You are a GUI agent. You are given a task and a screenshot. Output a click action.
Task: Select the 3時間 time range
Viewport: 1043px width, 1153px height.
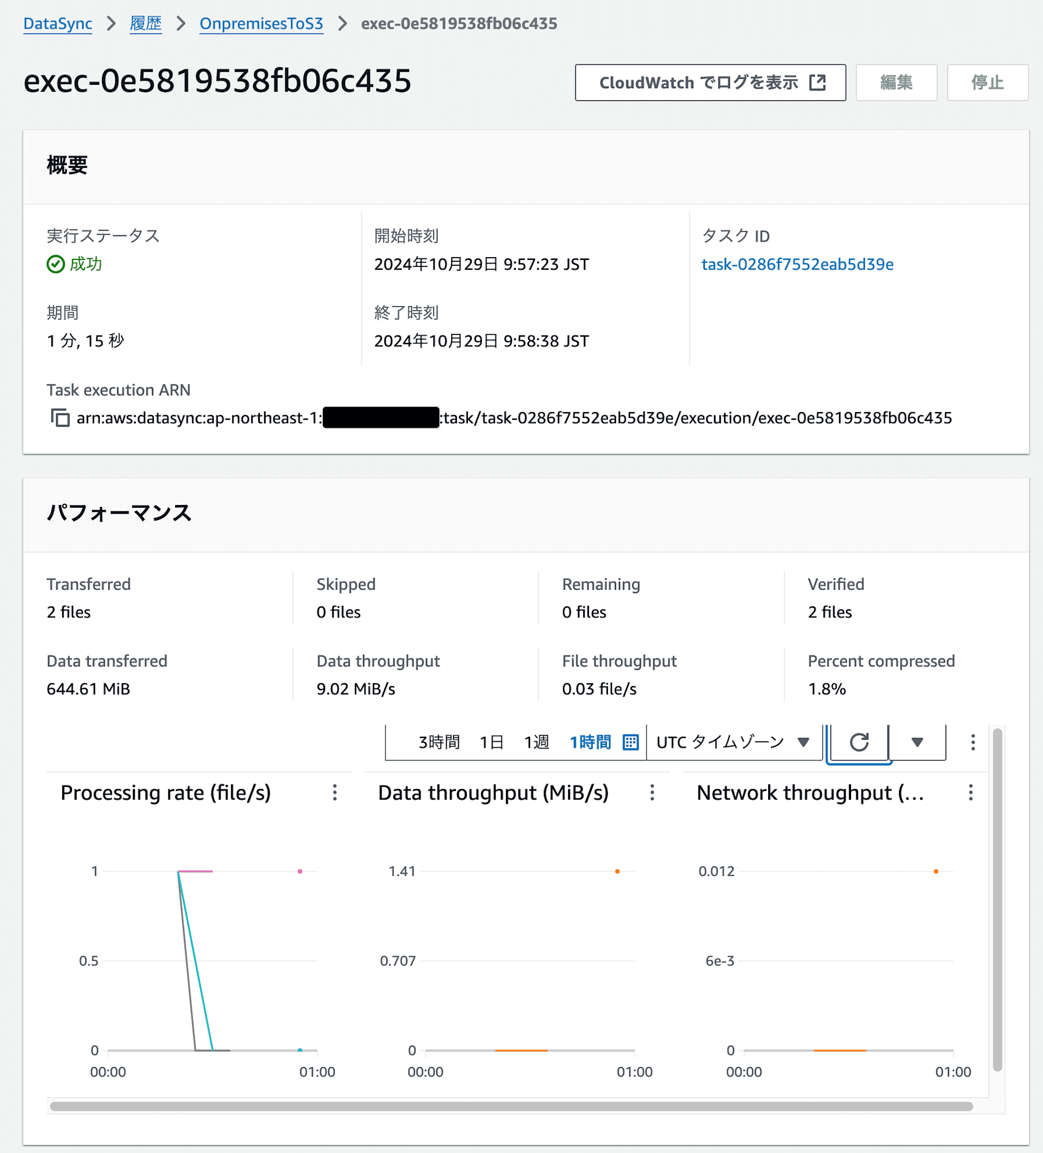[x=439, y=742]
